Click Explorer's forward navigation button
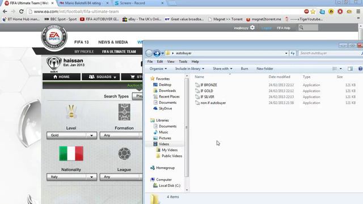The image size is (363, 204). pos(157,53)
